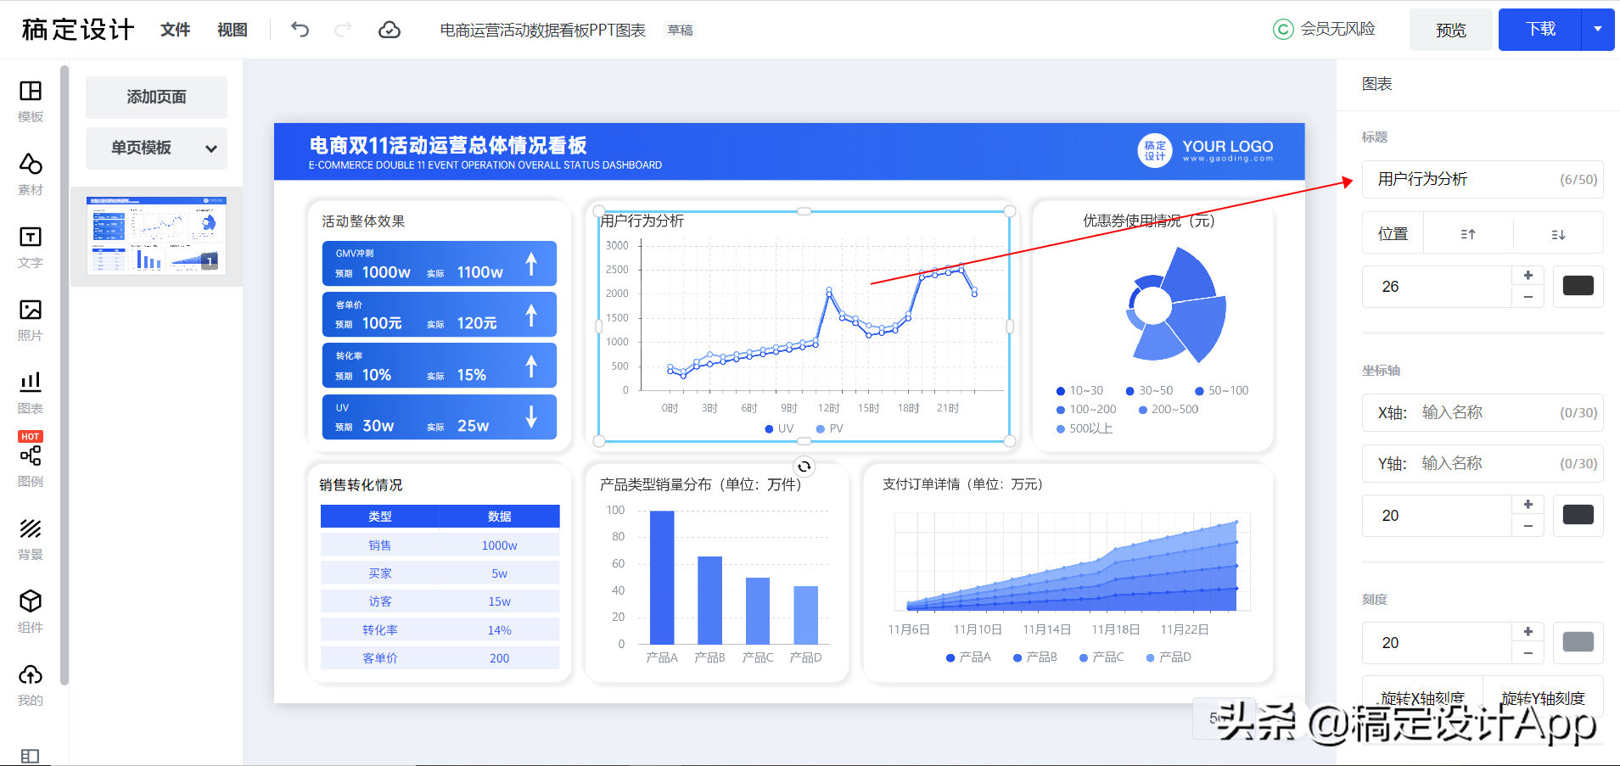Image resolution: width=1620 pixels, height=766 pixels.
Task: Decrease the tick (刻度) font size
Action: click(x=1528, y=653)
